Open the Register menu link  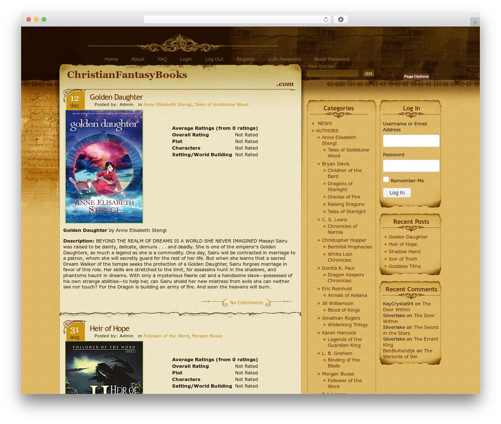[246, 59]
